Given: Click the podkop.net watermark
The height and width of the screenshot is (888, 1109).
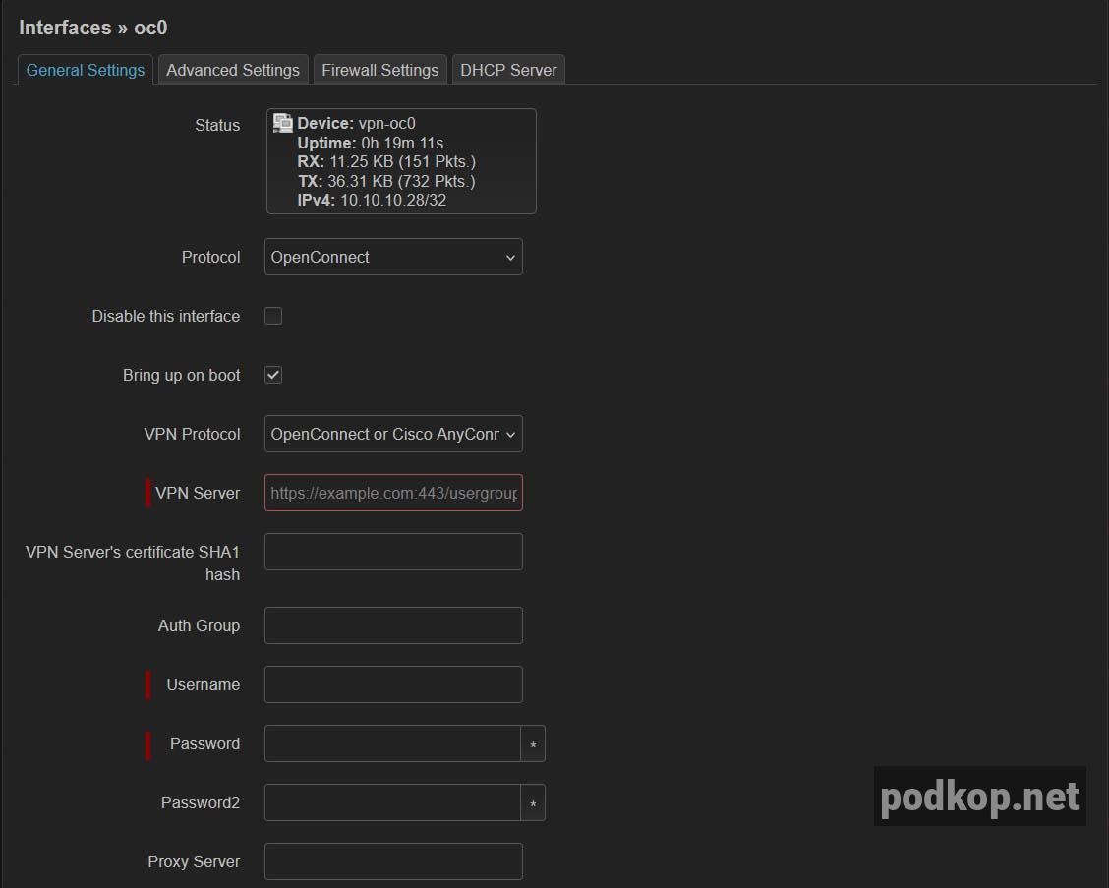Looking at the screenshot, I should tap(979, 797).
